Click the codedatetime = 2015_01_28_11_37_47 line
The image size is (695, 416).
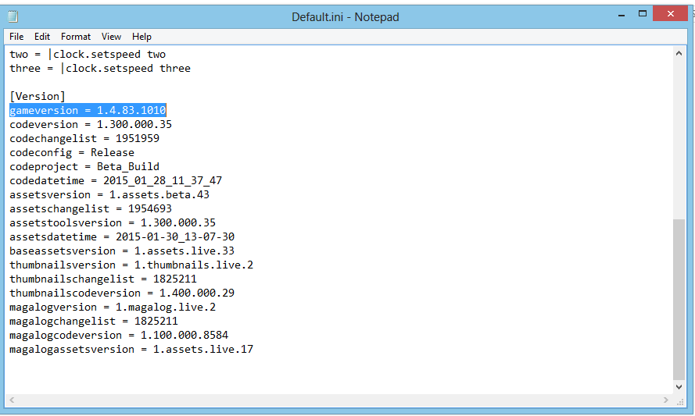[x=116, y=180]
